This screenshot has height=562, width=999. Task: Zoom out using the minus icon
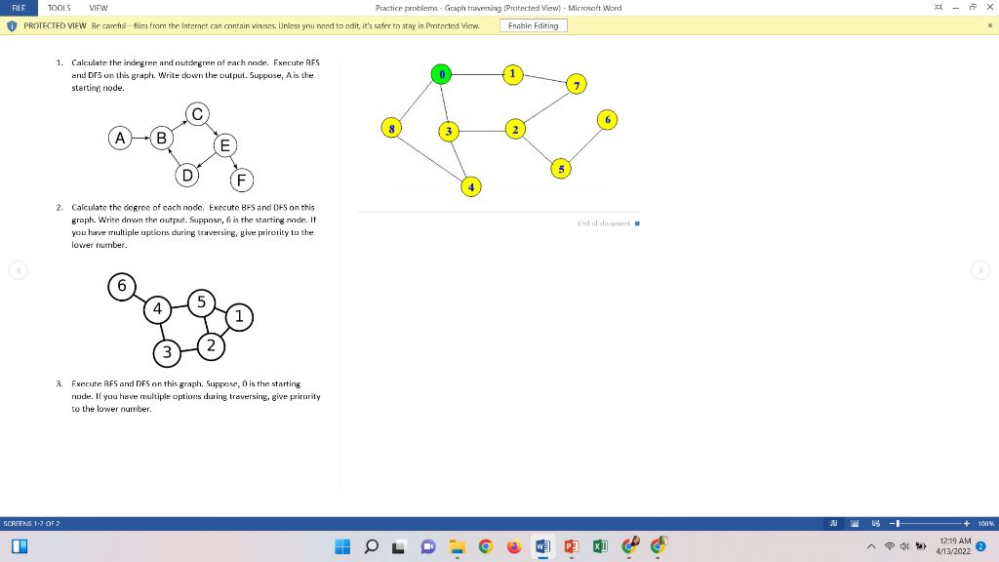point(892,522)
